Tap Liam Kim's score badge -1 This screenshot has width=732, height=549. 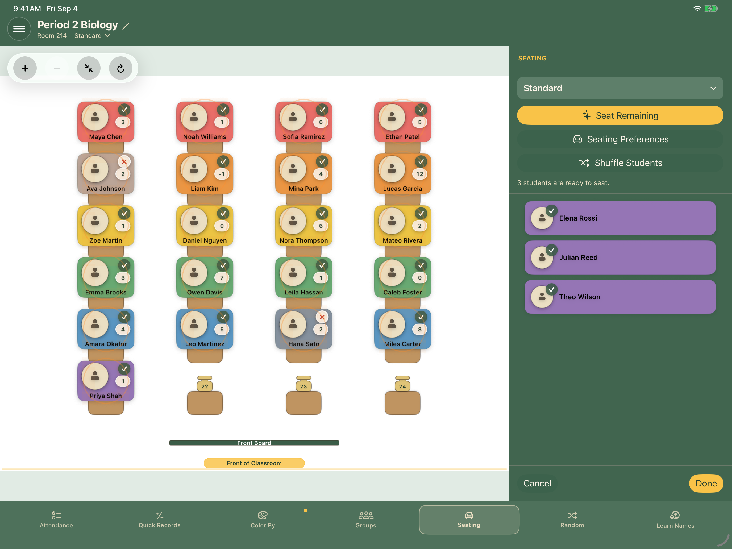pos(222,174)
